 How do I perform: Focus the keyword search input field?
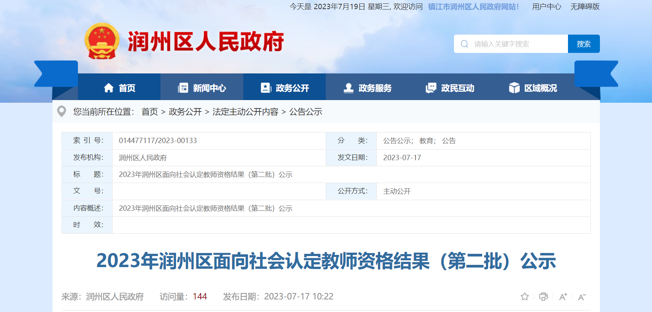[511, 44]
